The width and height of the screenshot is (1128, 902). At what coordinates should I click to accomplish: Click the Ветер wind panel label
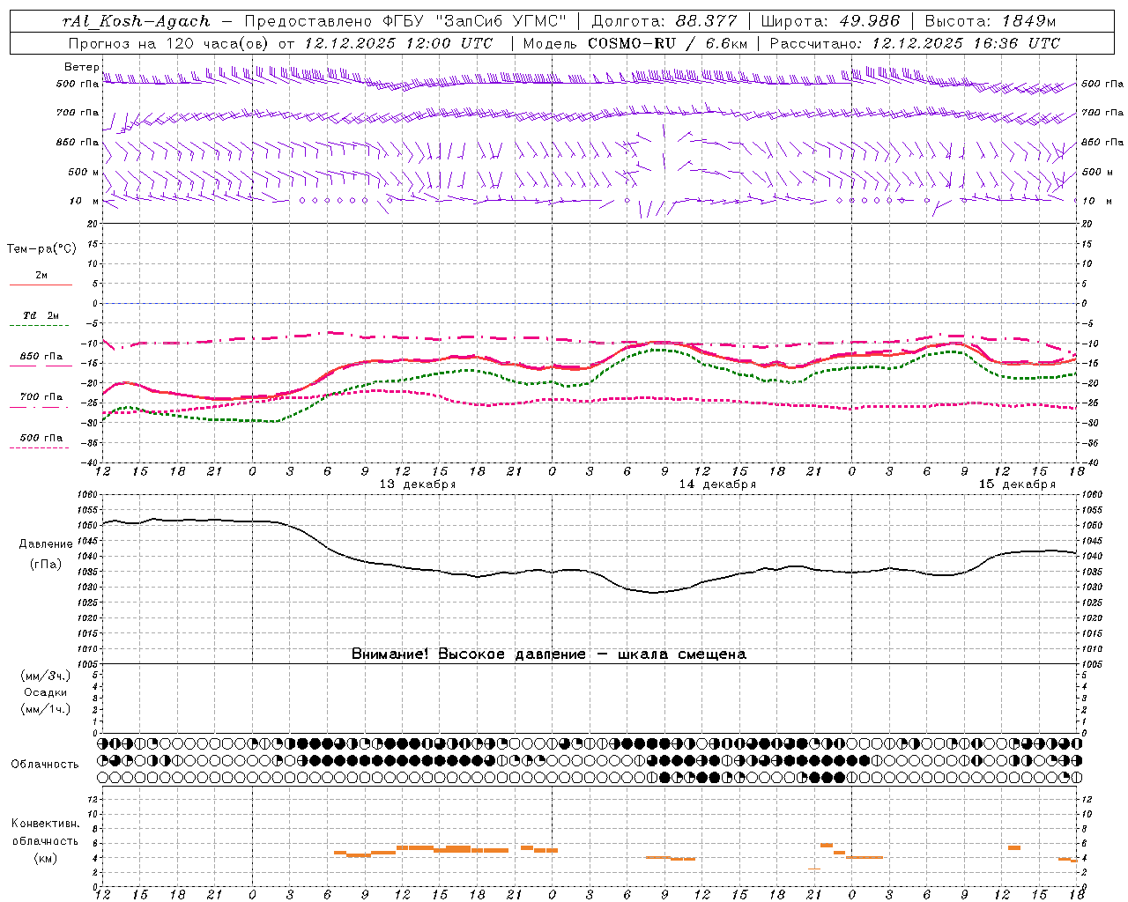[82, 68]
